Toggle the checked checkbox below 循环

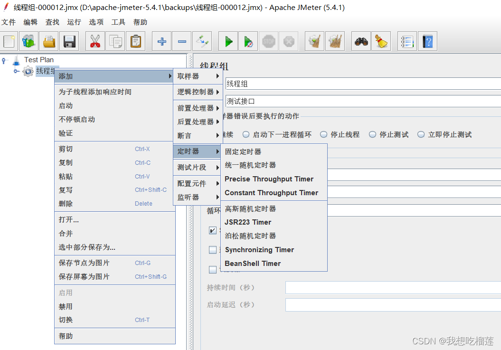[x=212, y=230]
